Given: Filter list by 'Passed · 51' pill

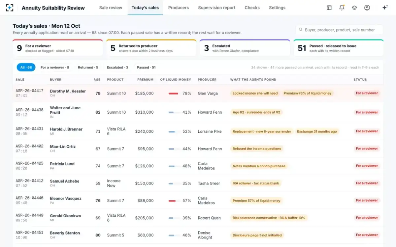Looking at the screenshot, I should (146, 68).
